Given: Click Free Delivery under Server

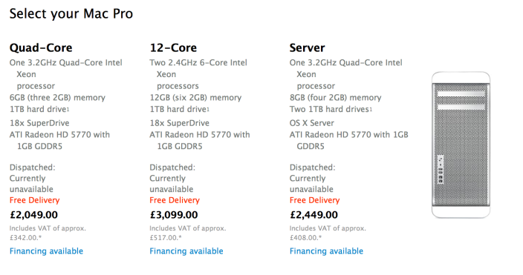Looking at the screenshot, I should (315, 200).
